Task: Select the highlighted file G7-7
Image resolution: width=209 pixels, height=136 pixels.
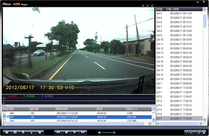Action: (179, 119)
